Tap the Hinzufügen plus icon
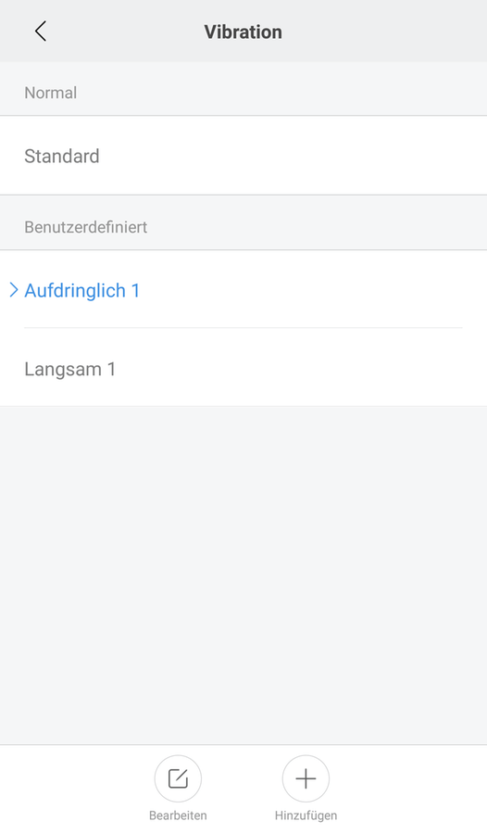The width and height of the screenshot is (487, 834). [x=306, y=778]
